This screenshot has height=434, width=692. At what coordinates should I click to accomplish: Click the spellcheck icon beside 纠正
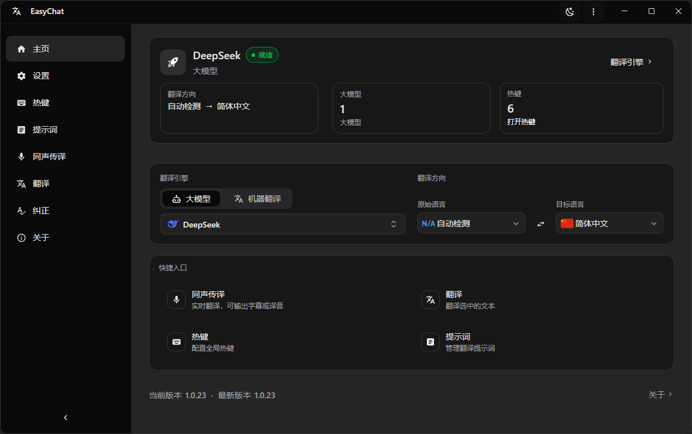pyautogui.click(x=21, y=211)
